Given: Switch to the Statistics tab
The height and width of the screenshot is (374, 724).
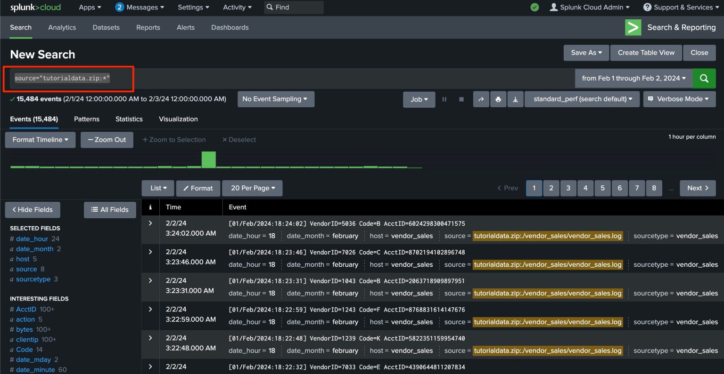Looking at the screenshot, I should (129, 119).
